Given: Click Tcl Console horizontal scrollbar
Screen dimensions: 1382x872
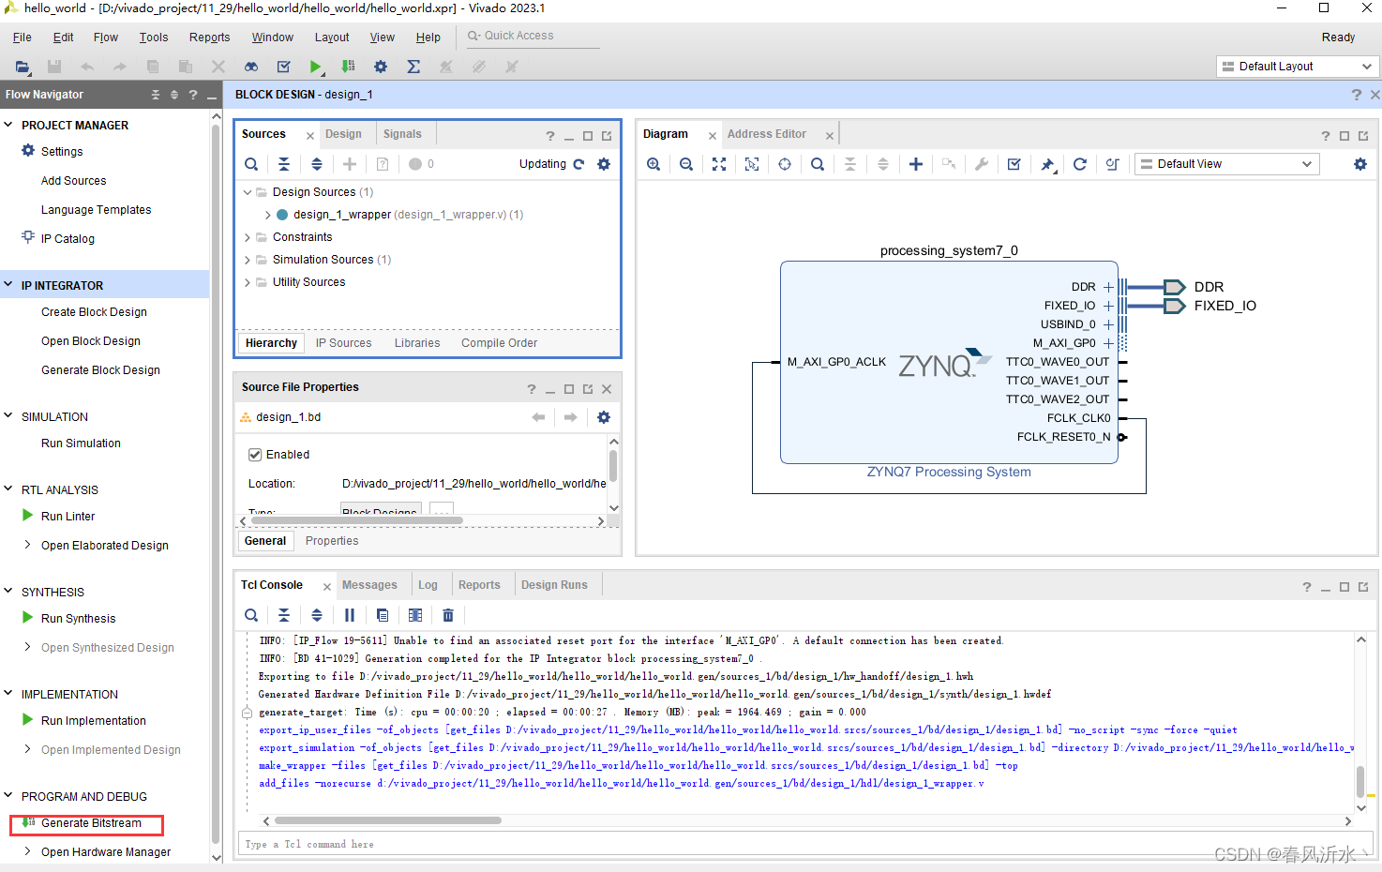Looking at the screenshot, I should pos(387,820).
